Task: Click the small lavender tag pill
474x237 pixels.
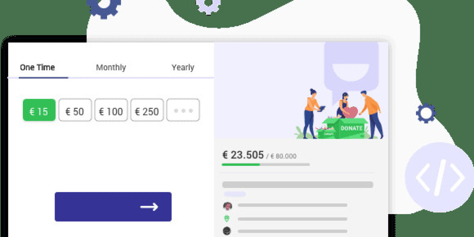Action: point(235,194)
